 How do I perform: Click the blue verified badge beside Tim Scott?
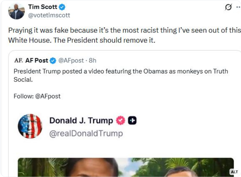(x=62, y=7)
